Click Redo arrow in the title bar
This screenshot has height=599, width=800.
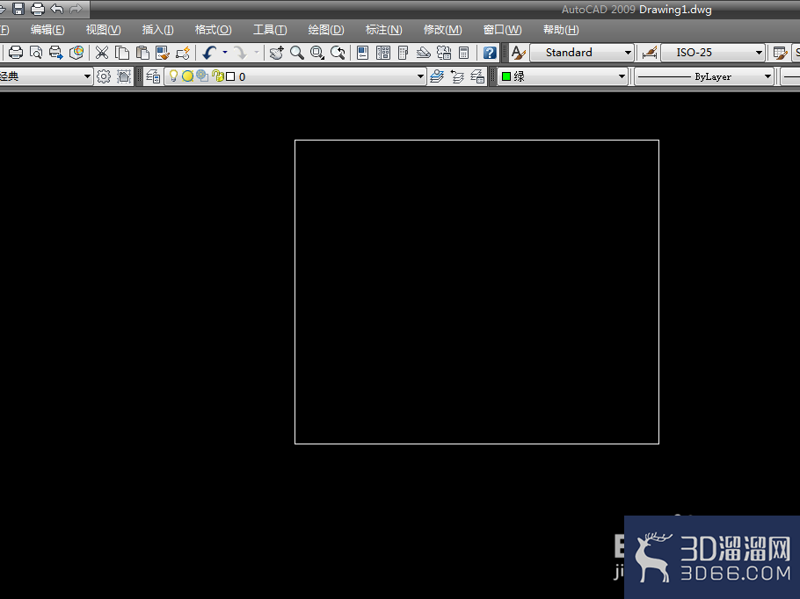(x=76, y=9)
